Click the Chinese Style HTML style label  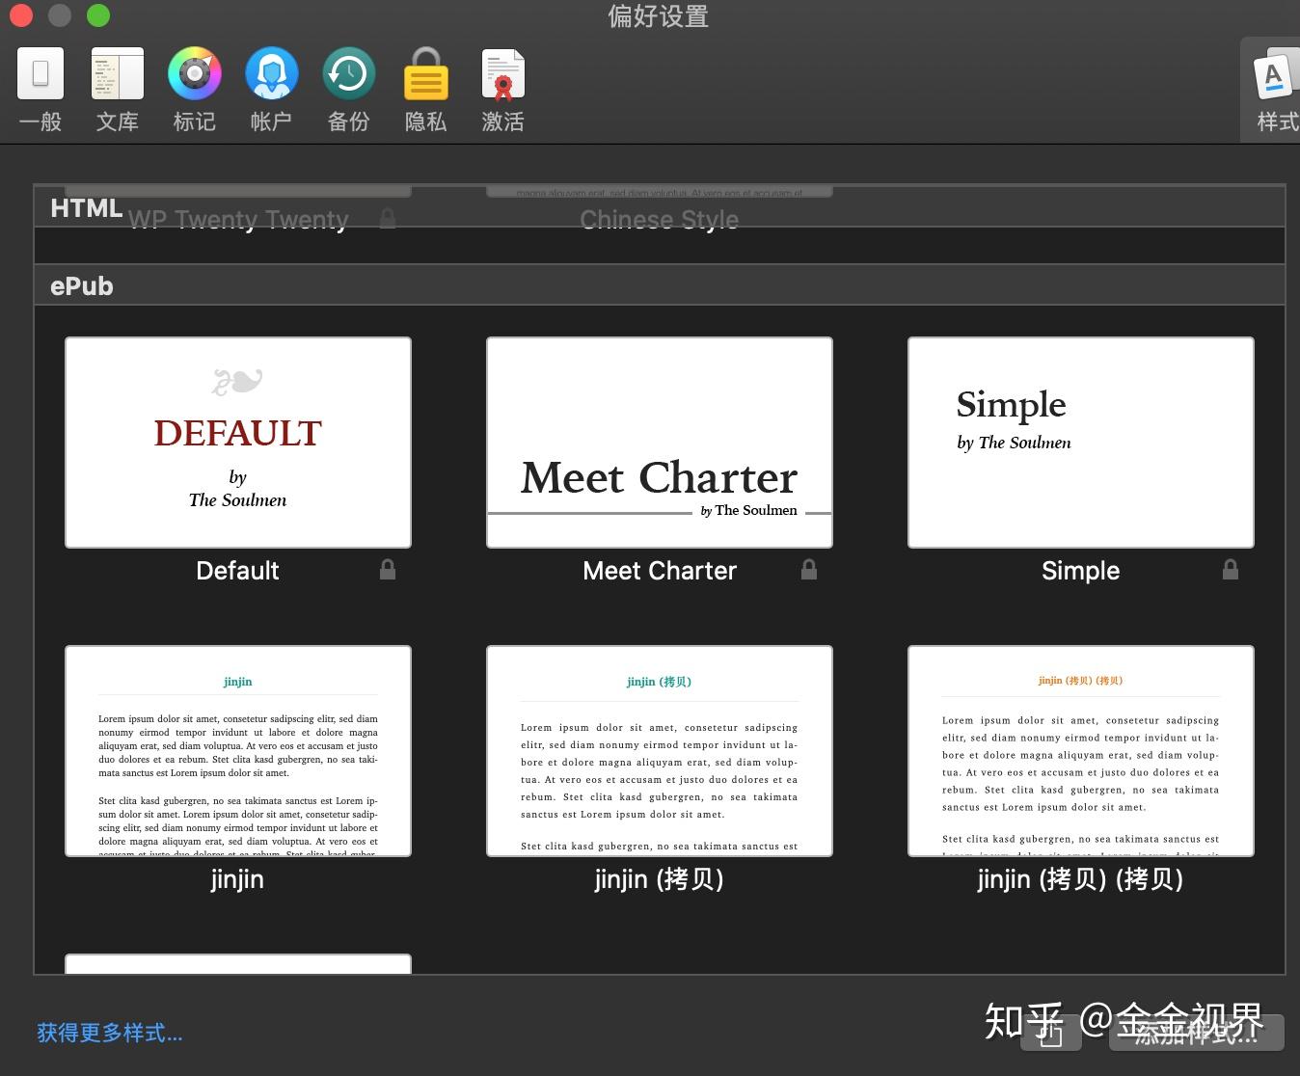click(660, 220)
